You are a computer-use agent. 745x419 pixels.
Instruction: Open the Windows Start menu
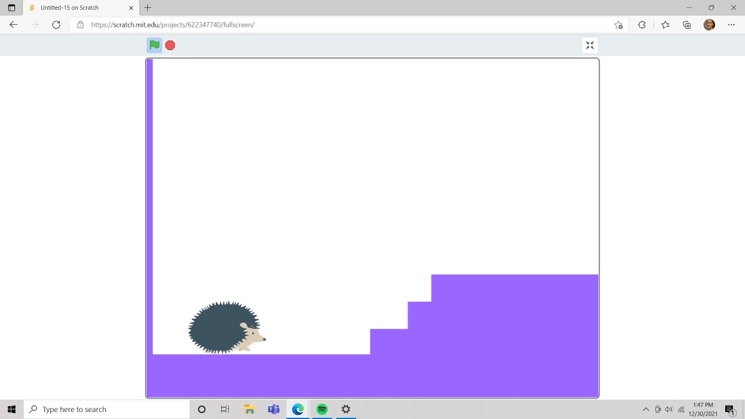point(12,409)
